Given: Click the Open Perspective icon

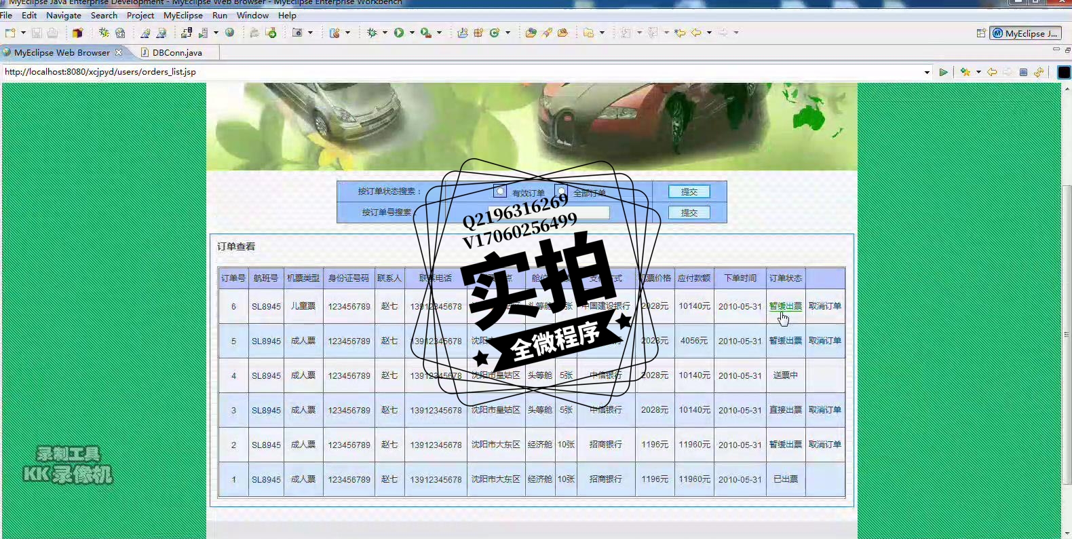Looking at the screenshot, I should [x=981, y=33].
